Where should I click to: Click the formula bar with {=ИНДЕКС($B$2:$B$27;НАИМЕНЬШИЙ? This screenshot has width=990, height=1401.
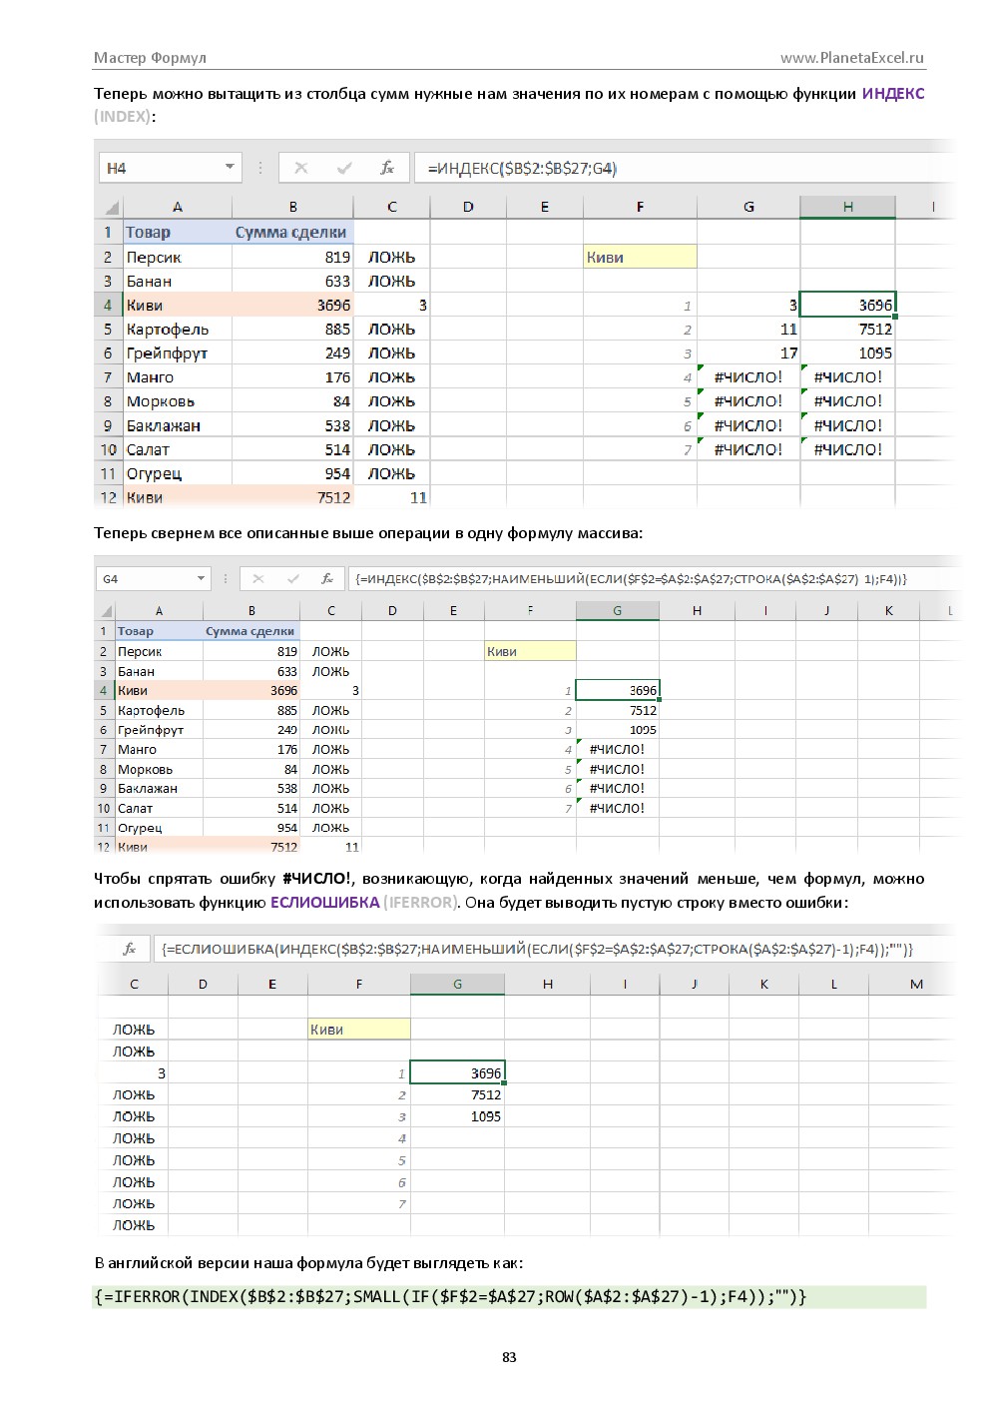pos(653,578)
